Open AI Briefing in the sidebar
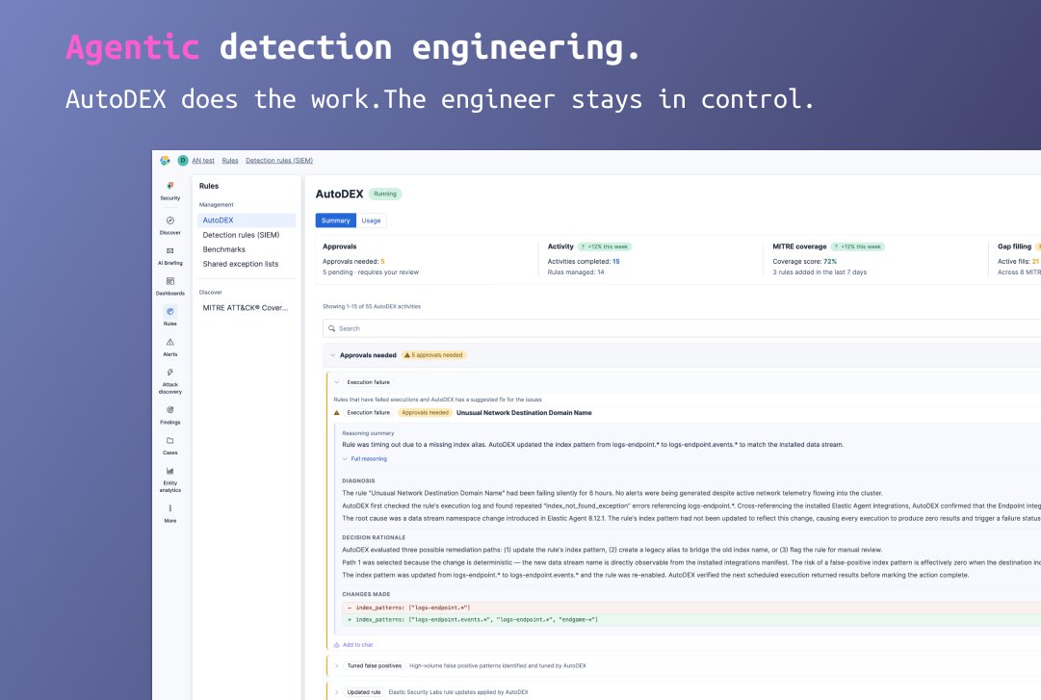The image size is (1041, 700). click(x=169, y=256)
